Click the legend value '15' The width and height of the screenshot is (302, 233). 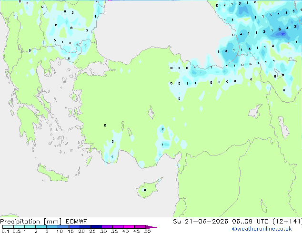coord(70,231)
